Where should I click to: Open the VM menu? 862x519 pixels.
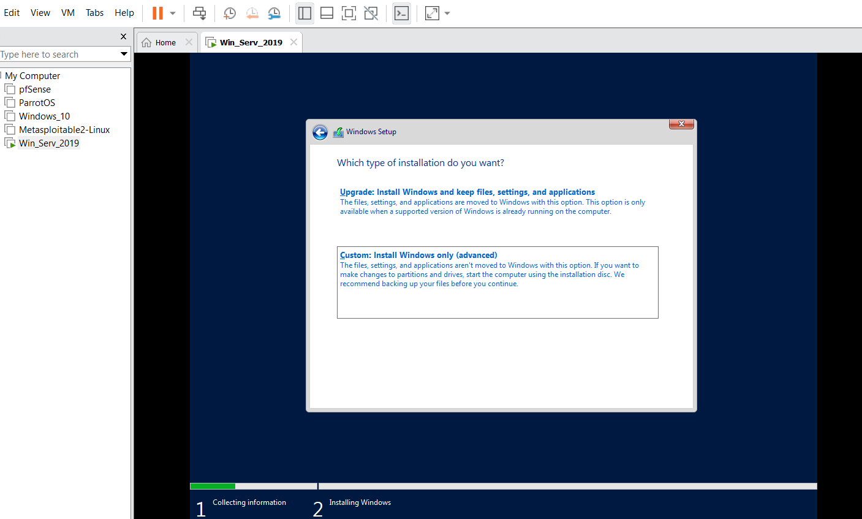(x=68, y=13)
